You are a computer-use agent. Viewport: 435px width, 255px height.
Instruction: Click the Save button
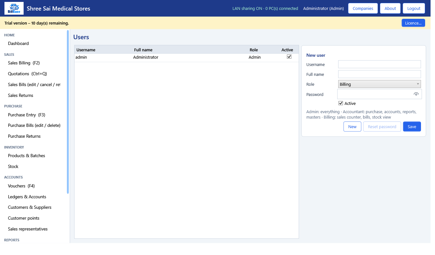click(412, 127)
